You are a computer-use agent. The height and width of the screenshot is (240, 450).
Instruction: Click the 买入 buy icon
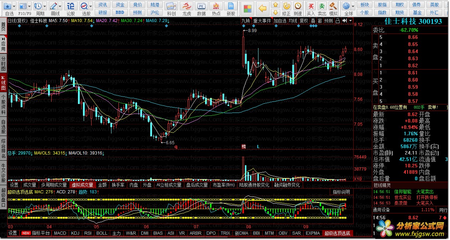tap(311, 6)
